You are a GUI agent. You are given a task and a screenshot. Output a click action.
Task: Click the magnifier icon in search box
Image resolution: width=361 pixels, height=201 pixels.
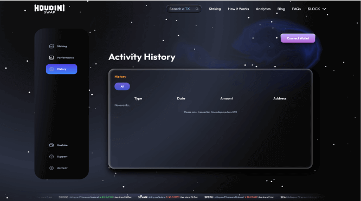click(197, 9)
